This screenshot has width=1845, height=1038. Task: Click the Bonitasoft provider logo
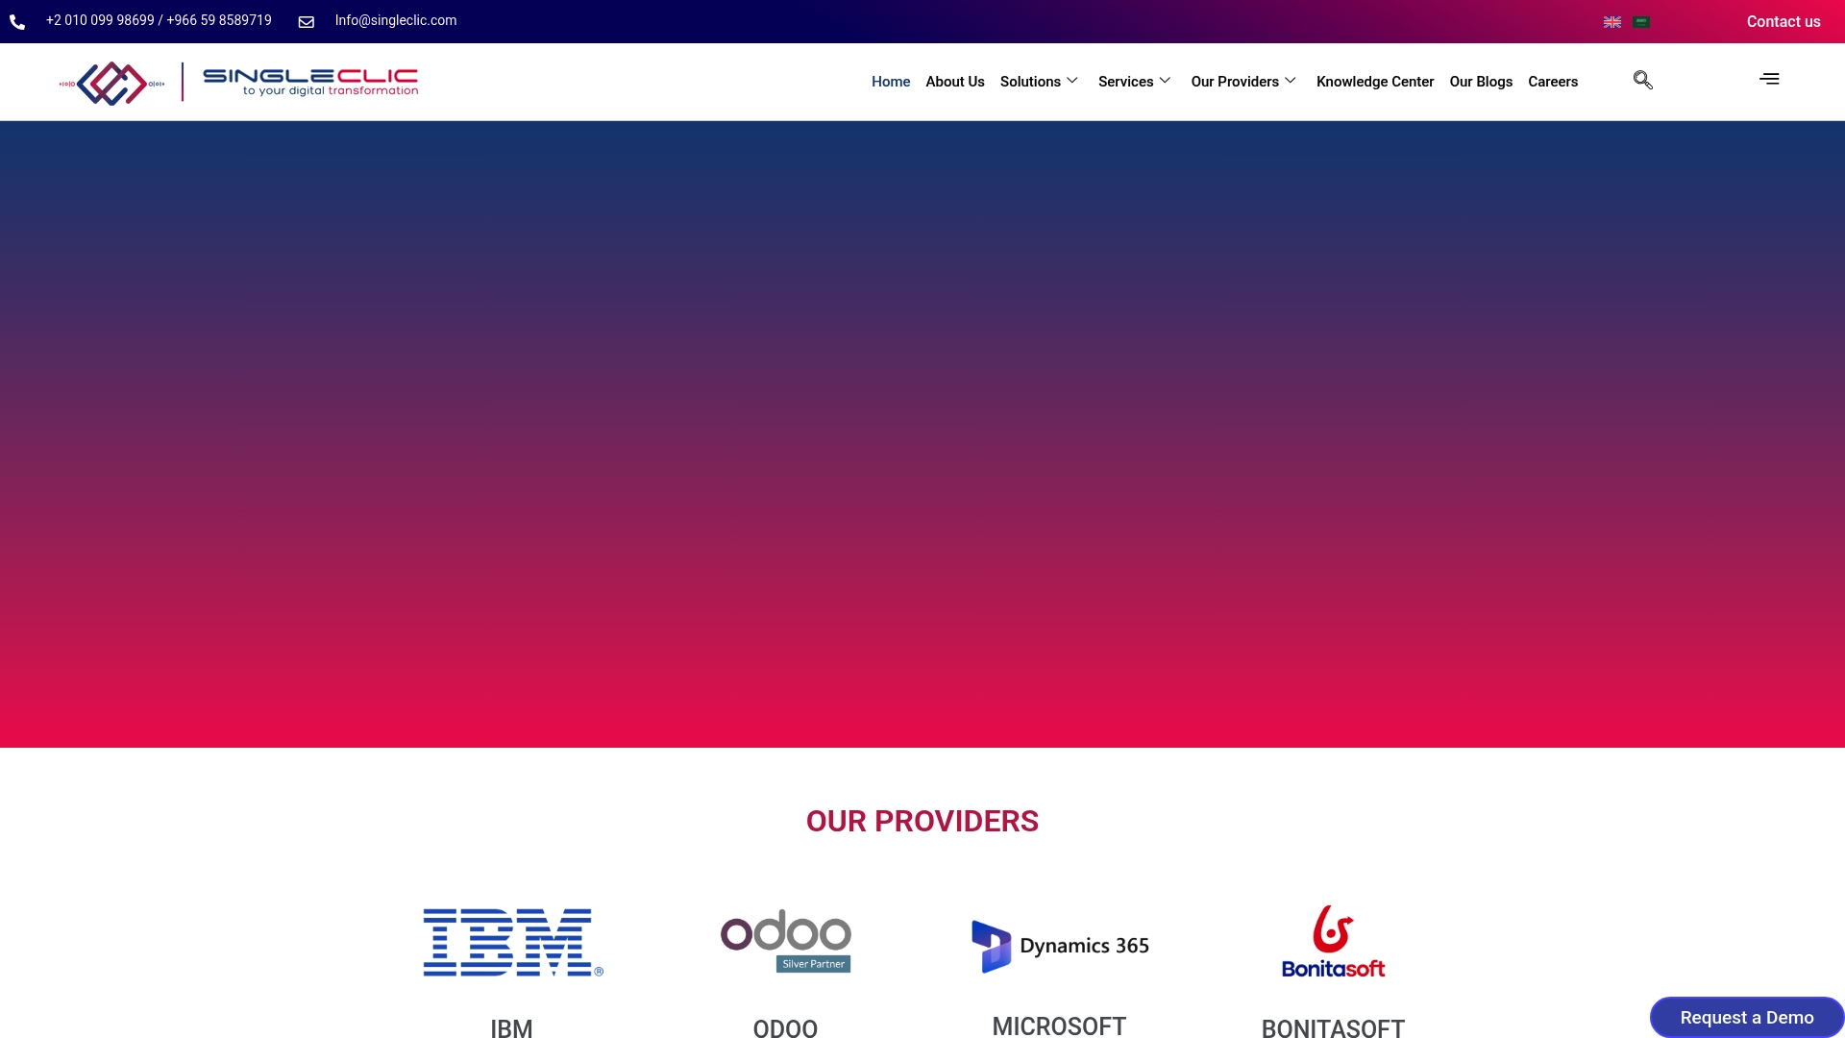point(1333,941)
